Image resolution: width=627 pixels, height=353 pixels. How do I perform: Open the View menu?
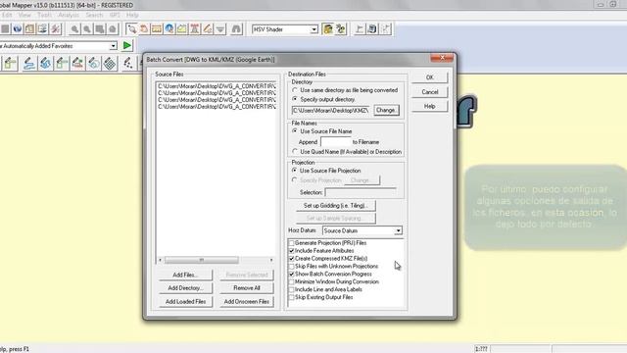(x=24, y=15)
